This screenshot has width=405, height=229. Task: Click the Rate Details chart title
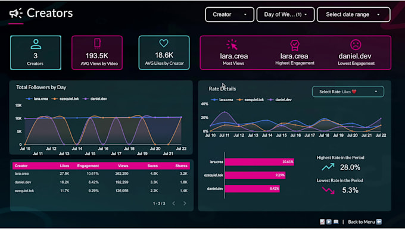coord(222,89)
